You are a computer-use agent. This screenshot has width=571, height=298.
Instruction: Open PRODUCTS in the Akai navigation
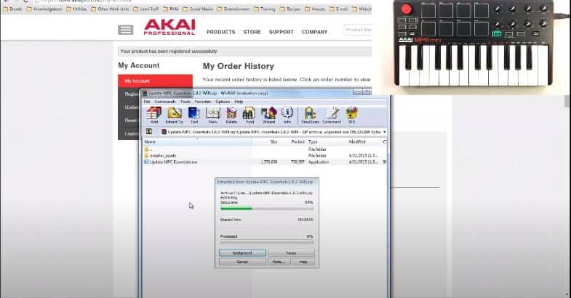(x=220, y=32)
